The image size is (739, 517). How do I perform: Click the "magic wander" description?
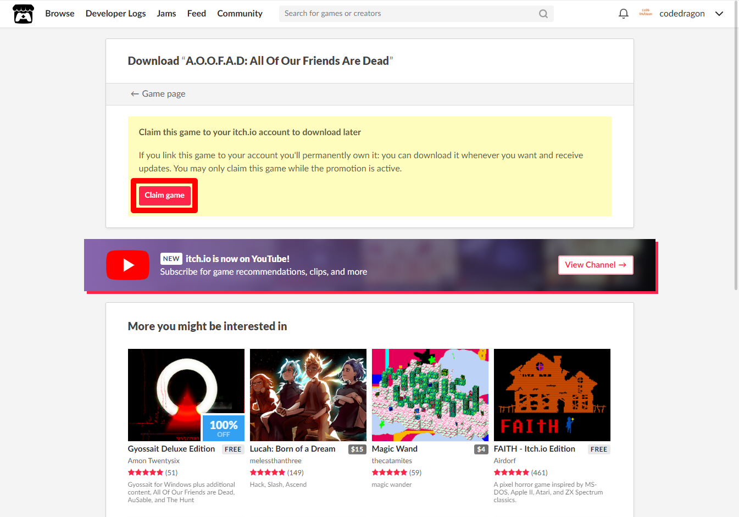(392, 485)
